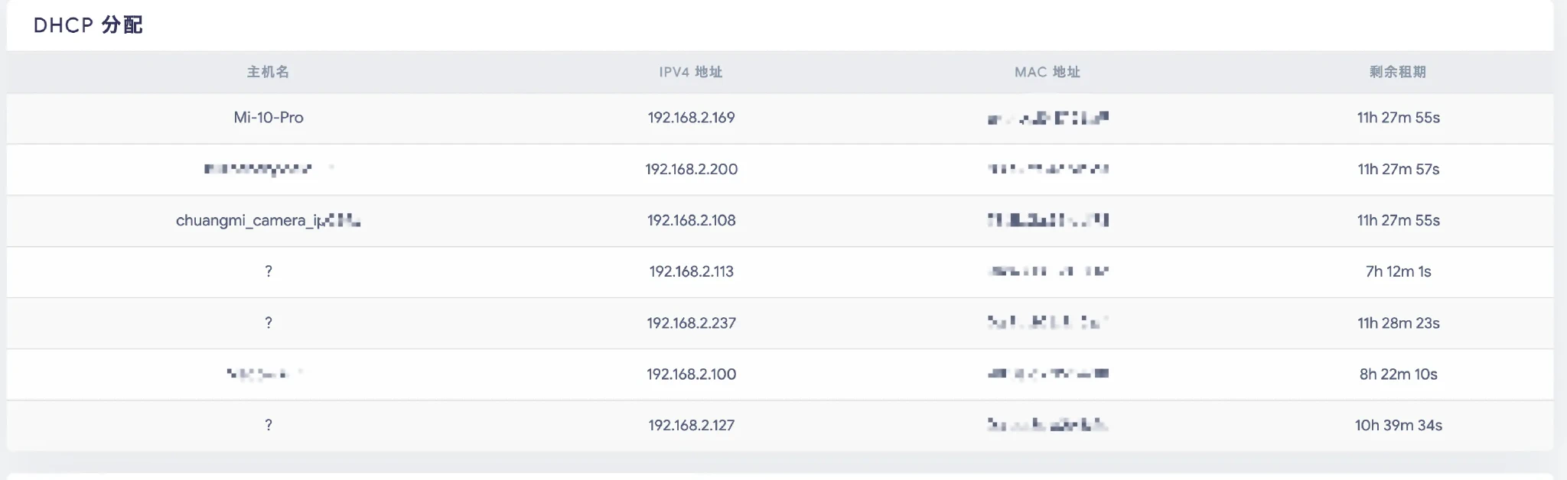This screenshot has width=1567, height=480.
Task: Click IP address 192.168.2.108
Action: 691,220
